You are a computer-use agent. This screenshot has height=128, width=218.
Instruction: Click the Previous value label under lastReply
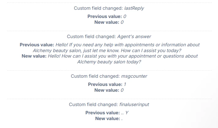105,16
